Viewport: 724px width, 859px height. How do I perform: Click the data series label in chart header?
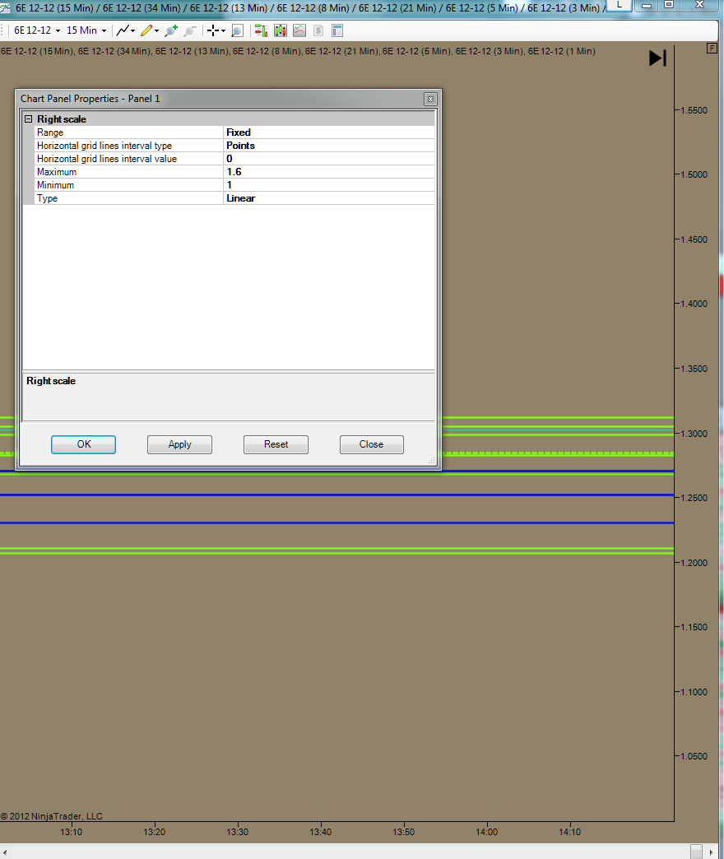pos(298,51)
